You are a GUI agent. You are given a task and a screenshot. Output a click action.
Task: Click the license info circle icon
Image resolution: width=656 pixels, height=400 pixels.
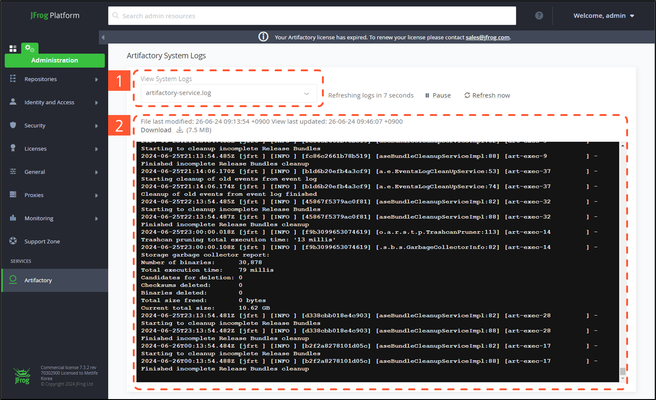point(263,37)
